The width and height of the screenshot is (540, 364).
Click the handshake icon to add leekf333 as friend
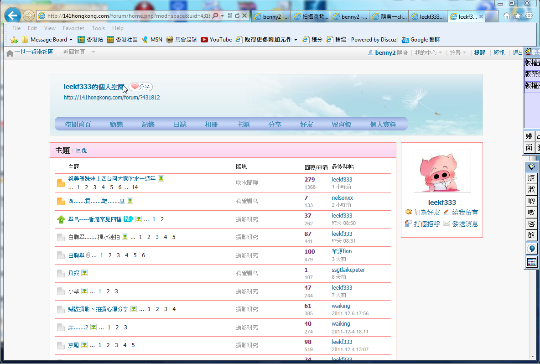click(x=409, y=212)
